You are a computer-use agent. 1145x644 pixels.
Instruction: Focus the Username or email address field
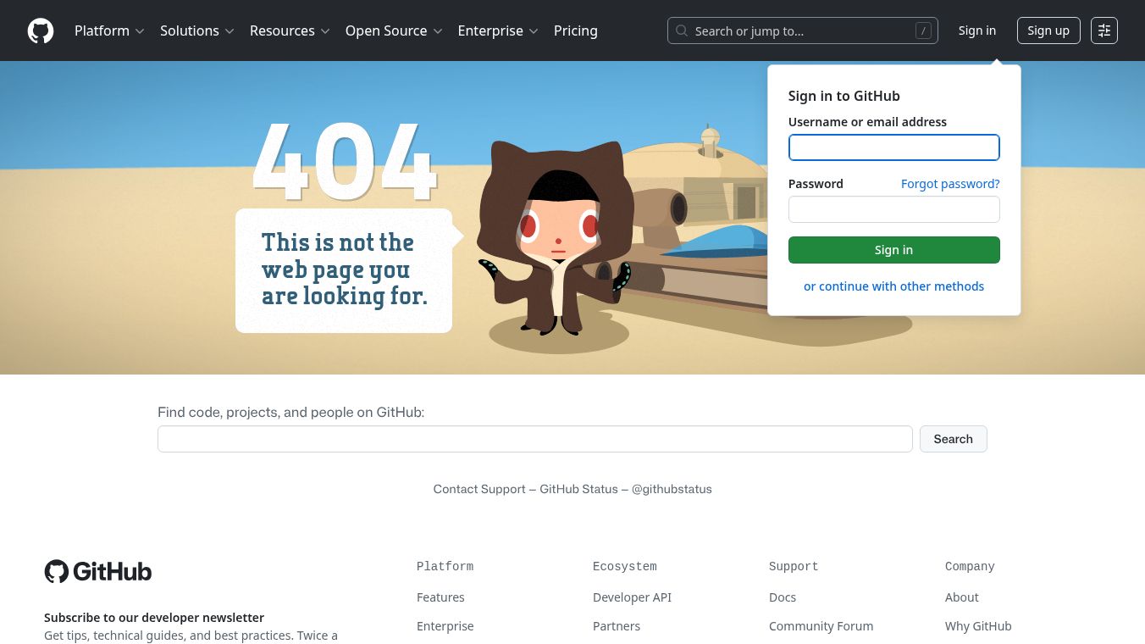click(x=893, y=147)
